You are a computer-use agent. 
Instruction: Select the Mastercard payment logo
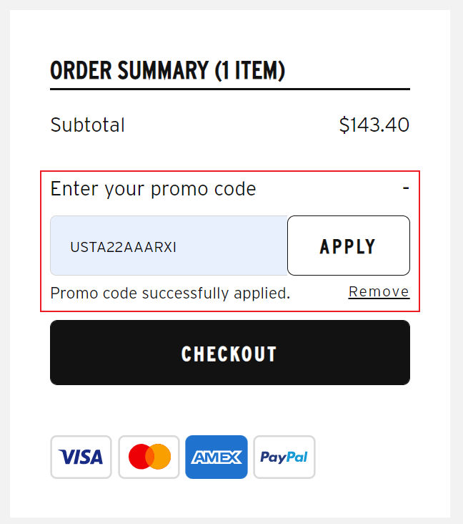pyautogui.click(x=149, y=457)
